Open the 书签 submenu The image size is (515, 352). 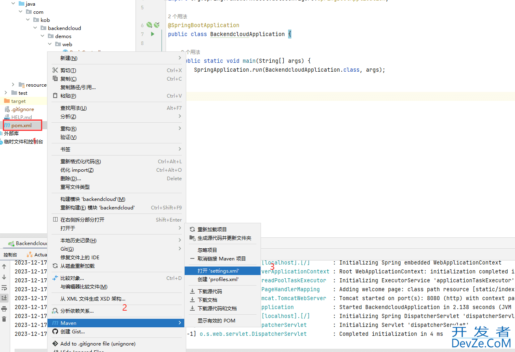coord(117,149)
